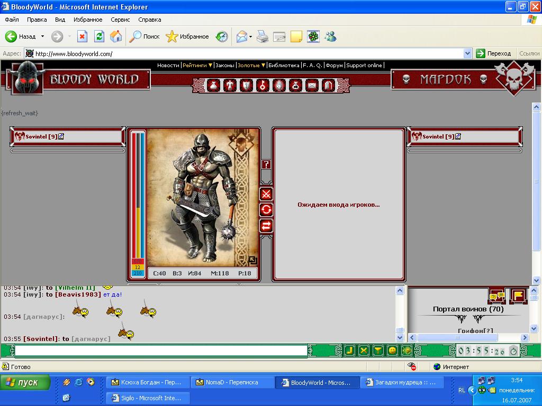Viewport: 542px width, 406px height.
Task: Expand the Золотые dropdown menu
Action: coord(263,65)
